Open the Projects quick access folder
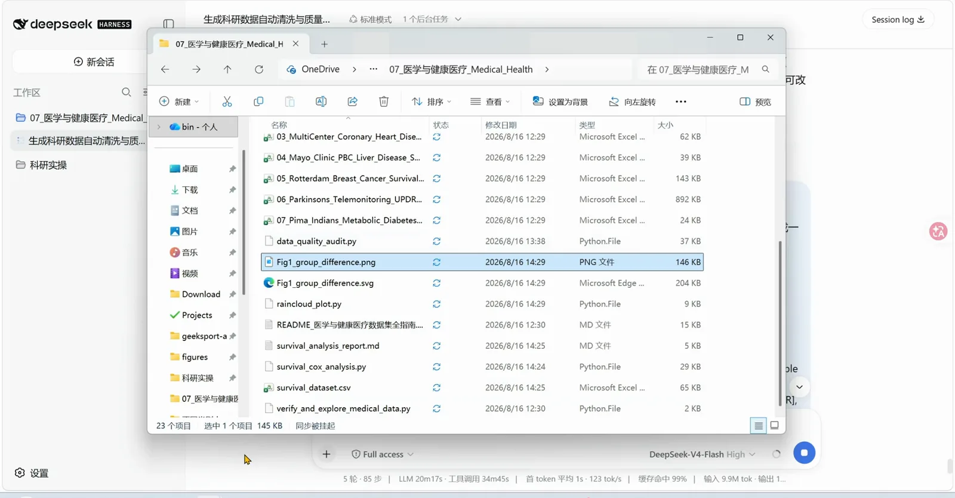This screenshot has height=498, width=955. pos(197,315)
